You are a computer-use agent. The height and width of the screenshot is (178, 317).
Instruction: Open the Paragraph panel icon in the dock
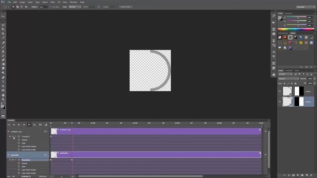[274, 57]
